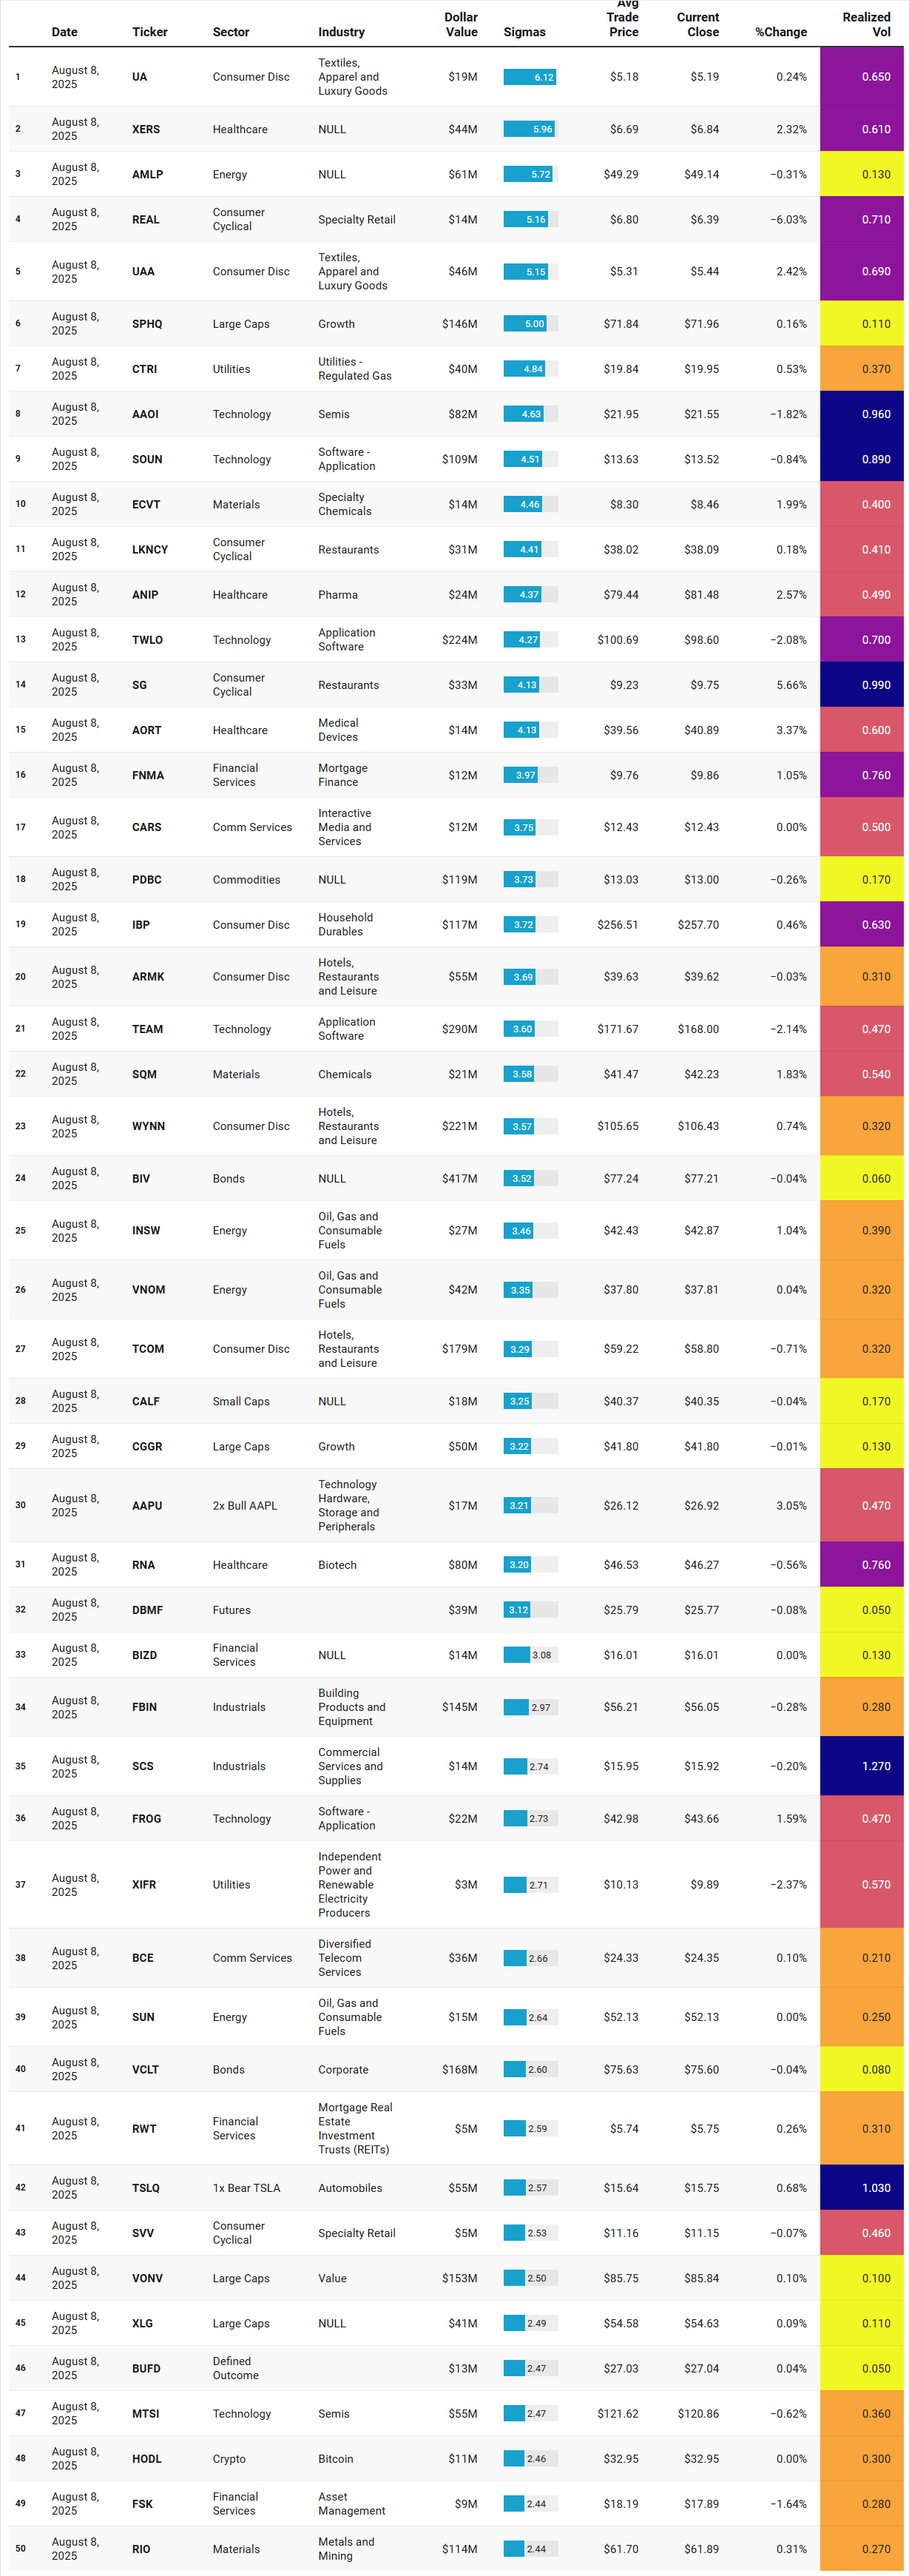Viewport: 909px width, 2576px height.
Task: Click the $224M dollar value for TWLO
Action: [x=459, y=640]
